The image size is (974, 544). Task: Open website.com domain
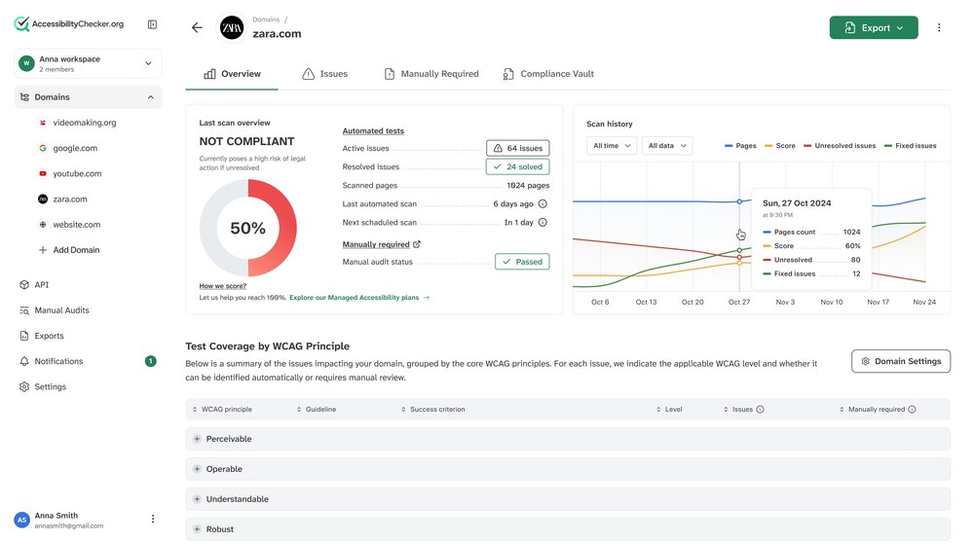pos(76,224)
